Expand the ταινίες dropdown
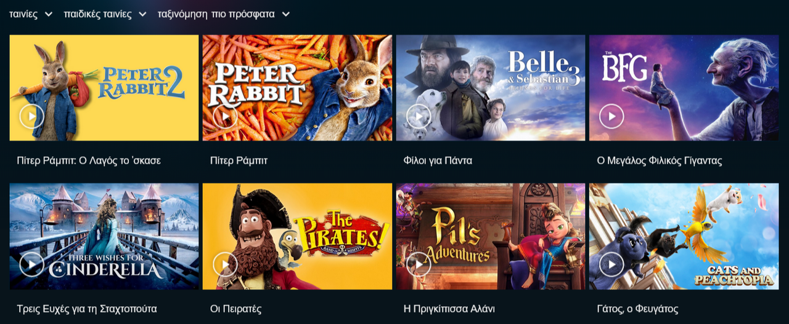 pos(31,14)
